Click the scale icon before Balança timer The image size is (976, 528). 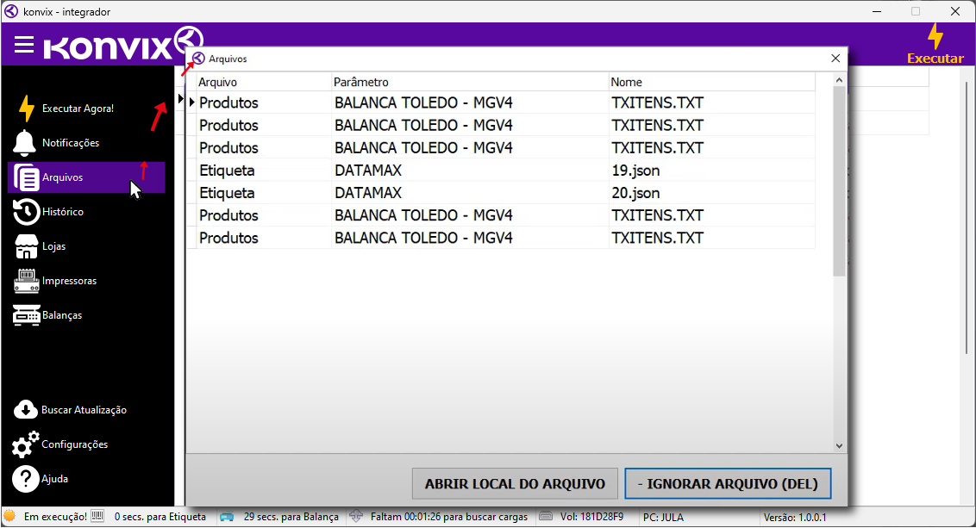(227, 517)
